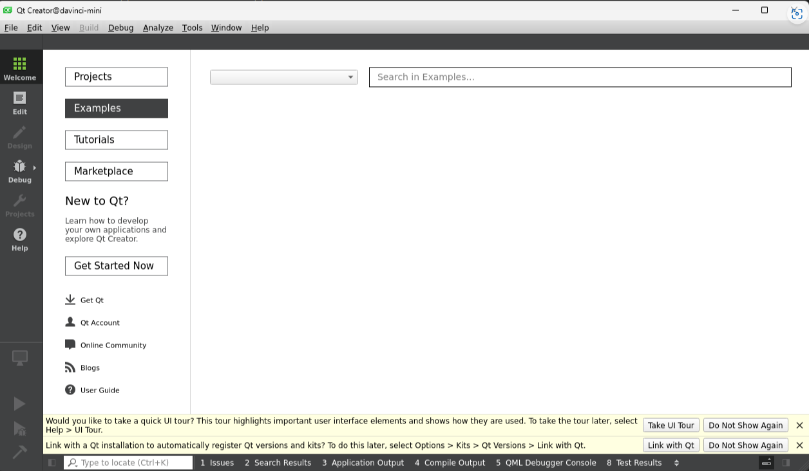Open the examples Qt version combo box
This screenshot has height=471, width=809.
point(284,77)
